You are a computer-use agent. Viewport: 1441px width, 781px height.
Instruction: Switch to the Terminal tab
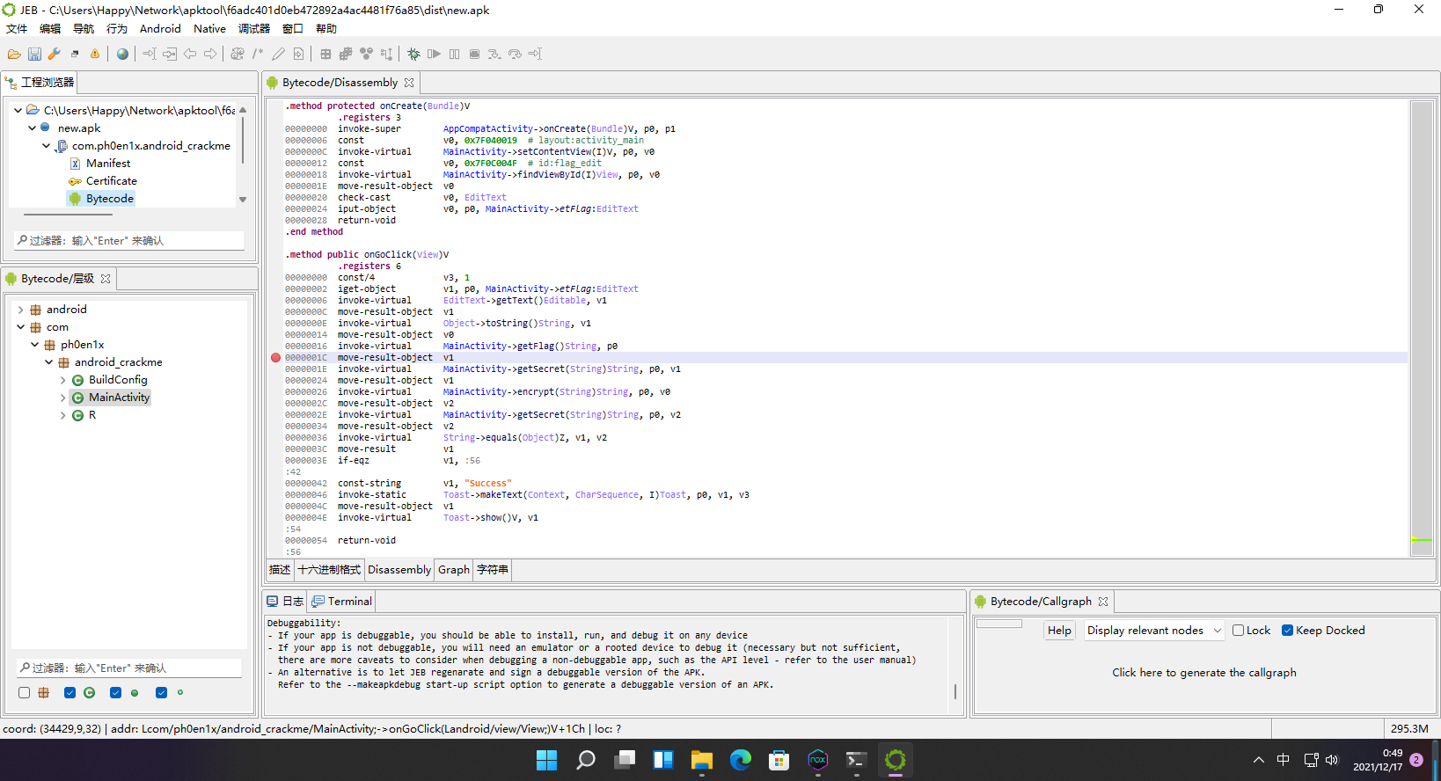click(341, 602)
